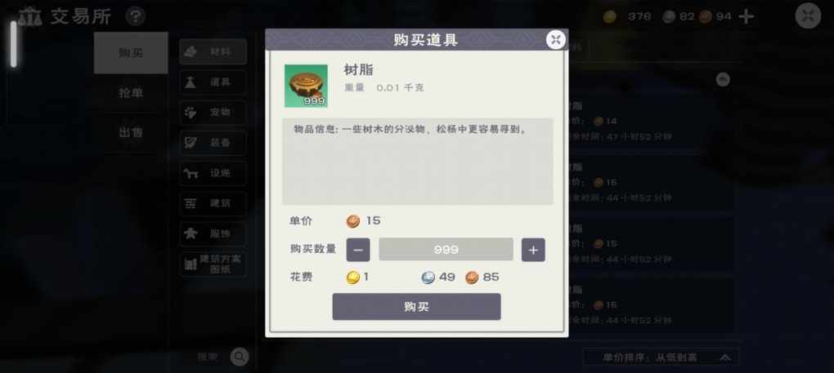The height and width of the screenshot is (373, 834).
Task: Click the 树脂 resin item thumbnail
Action: [x=306, y=86]
